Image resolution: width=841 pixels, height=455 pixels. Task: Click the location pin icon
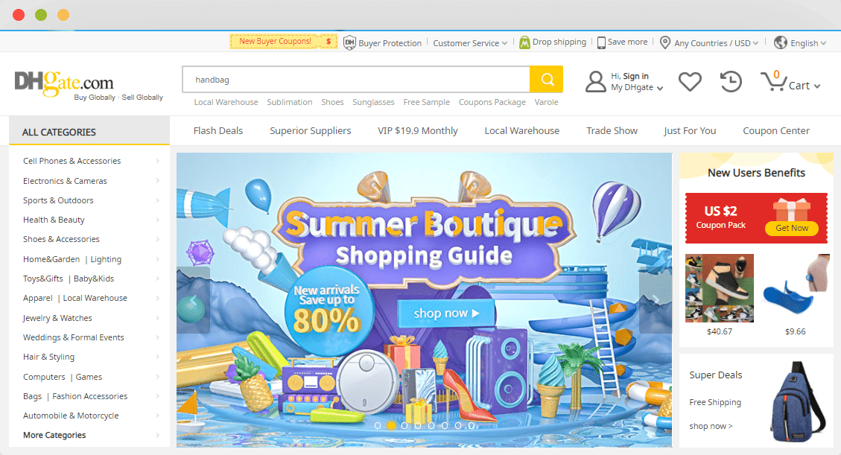point(665,43)
